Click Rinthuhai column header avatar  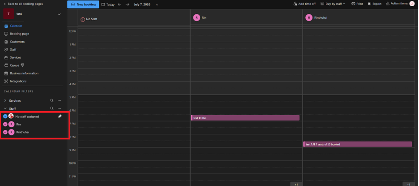click(309, 17)
